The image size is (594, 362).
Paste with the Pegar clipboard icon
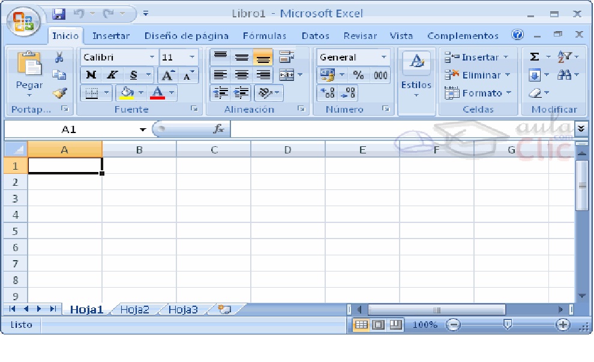[x=29, y=63]
